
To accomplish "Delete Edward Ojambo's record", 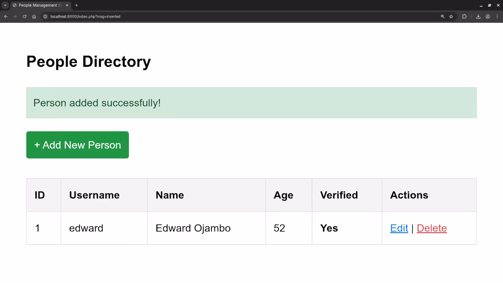I will [431, 228].
